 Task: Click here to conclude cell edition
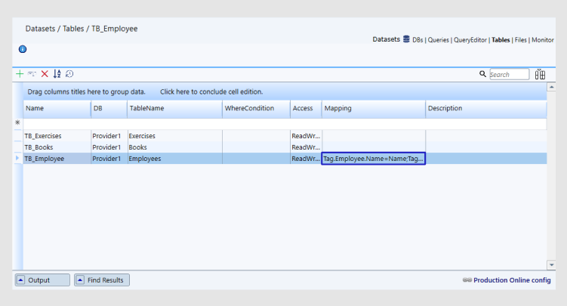[211, 91]
